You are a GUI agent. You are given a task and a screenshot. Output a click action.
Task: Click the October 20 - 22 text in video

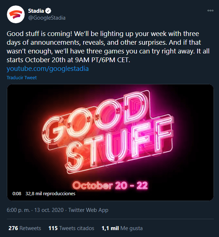pyautogui.click(x=110, y=185)
